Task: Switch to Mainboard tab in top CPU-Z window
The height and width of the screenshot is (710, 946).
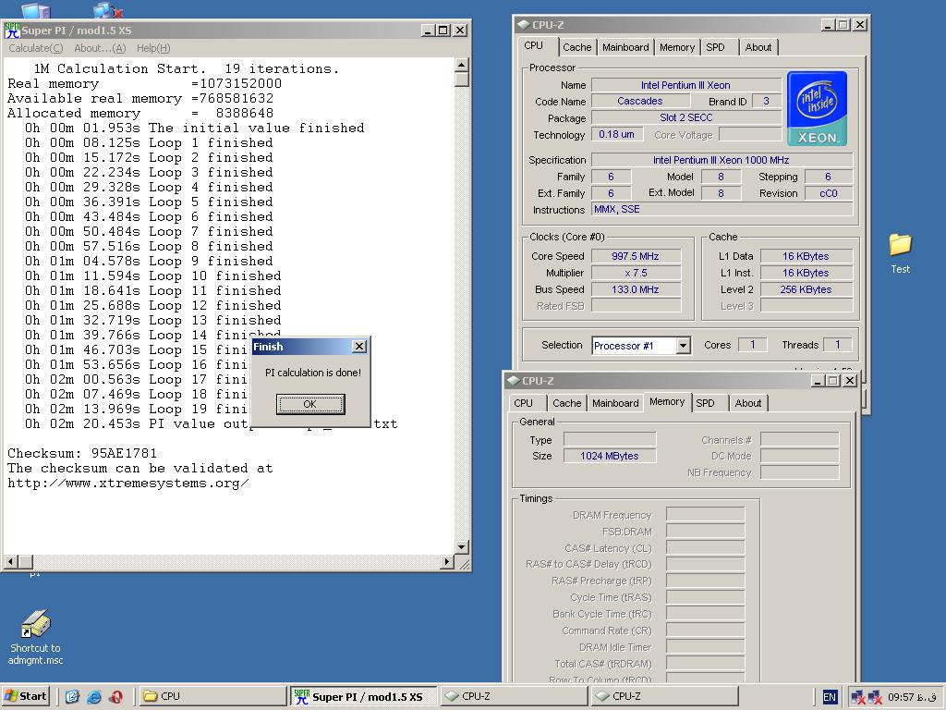Action: [x=625, y=47]
